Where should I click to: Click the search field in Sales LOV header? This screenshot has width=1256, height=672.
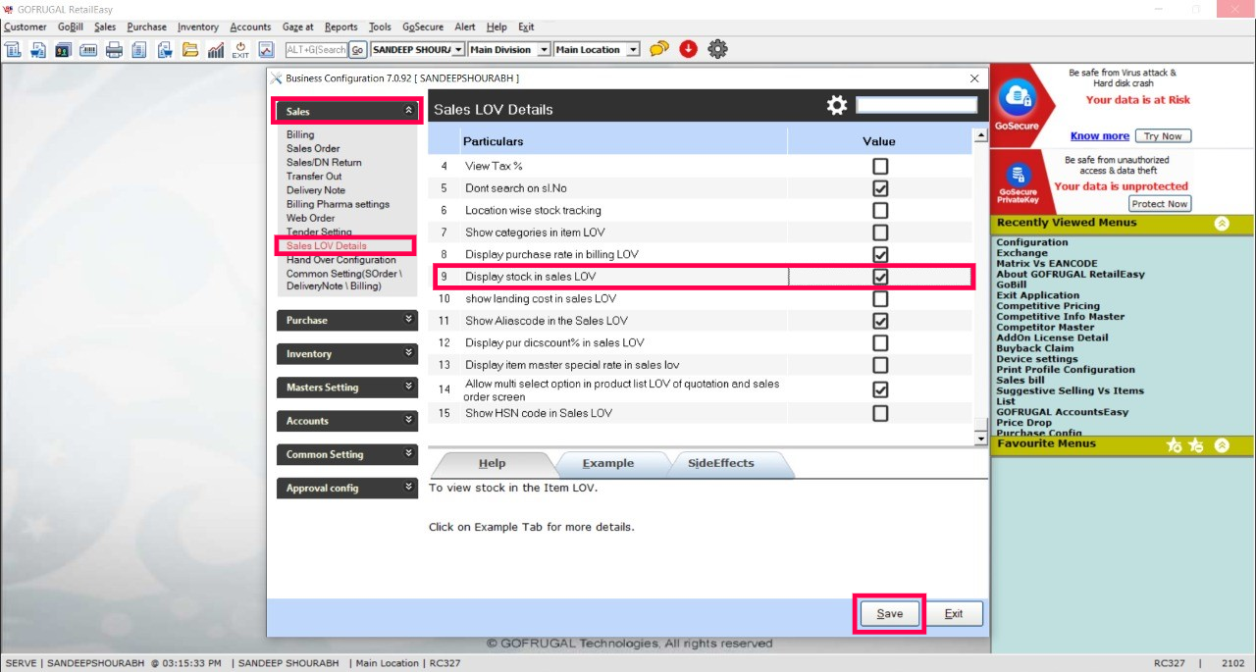point(916,105)
